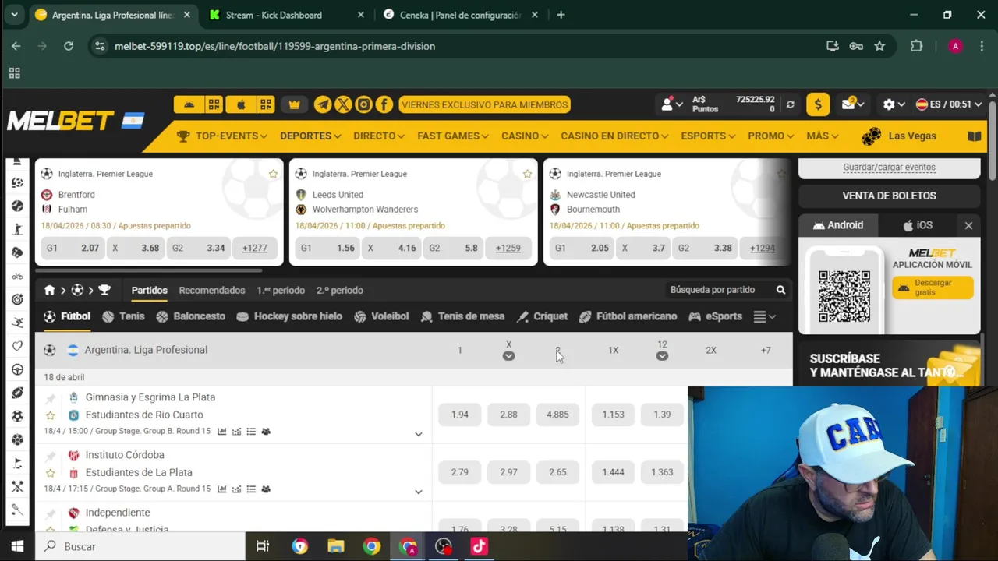Click Descargar gratis button

[933, 288]
